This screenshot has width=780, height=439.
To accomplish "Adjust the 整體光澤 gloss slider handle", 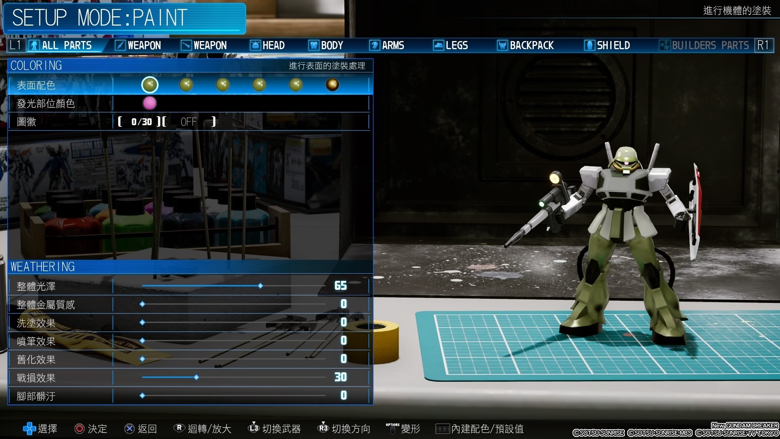I will 260,286.
